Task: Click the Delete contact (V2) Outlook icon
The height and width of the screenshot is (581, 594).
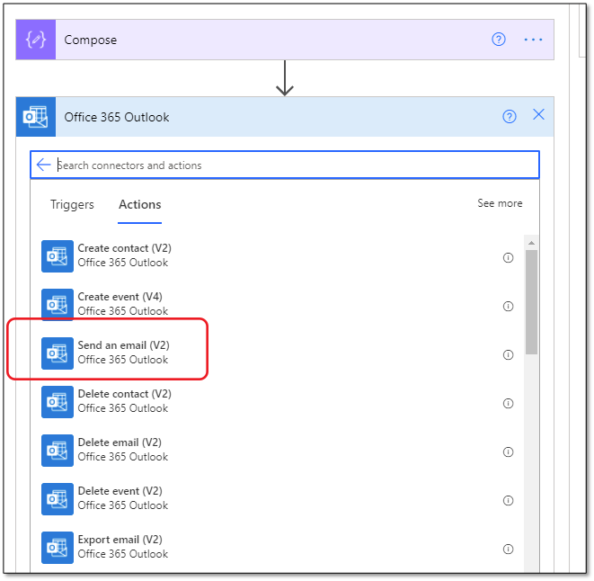Action: click(x=58, y=402)
